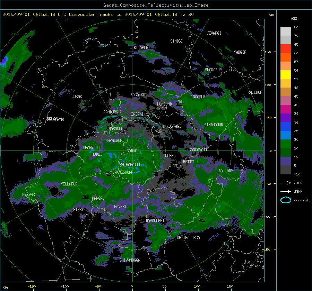Click the green 30 dBZ color swatch

click(286, 144)
